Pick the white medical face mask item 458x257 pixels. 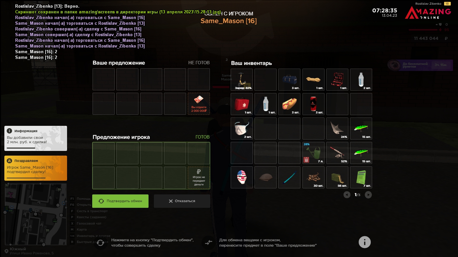pyautogui.click(x=242, y=128)
